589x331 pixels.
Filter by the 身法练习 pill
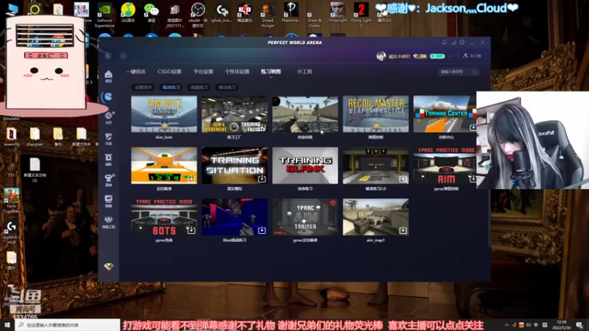click(227, 87)
